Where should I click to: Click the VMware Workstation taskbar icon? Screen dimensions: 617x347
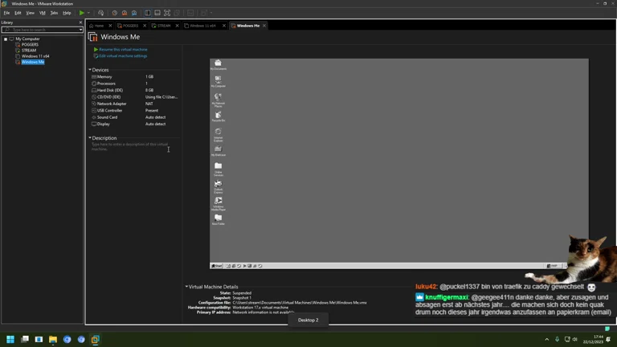96,339
